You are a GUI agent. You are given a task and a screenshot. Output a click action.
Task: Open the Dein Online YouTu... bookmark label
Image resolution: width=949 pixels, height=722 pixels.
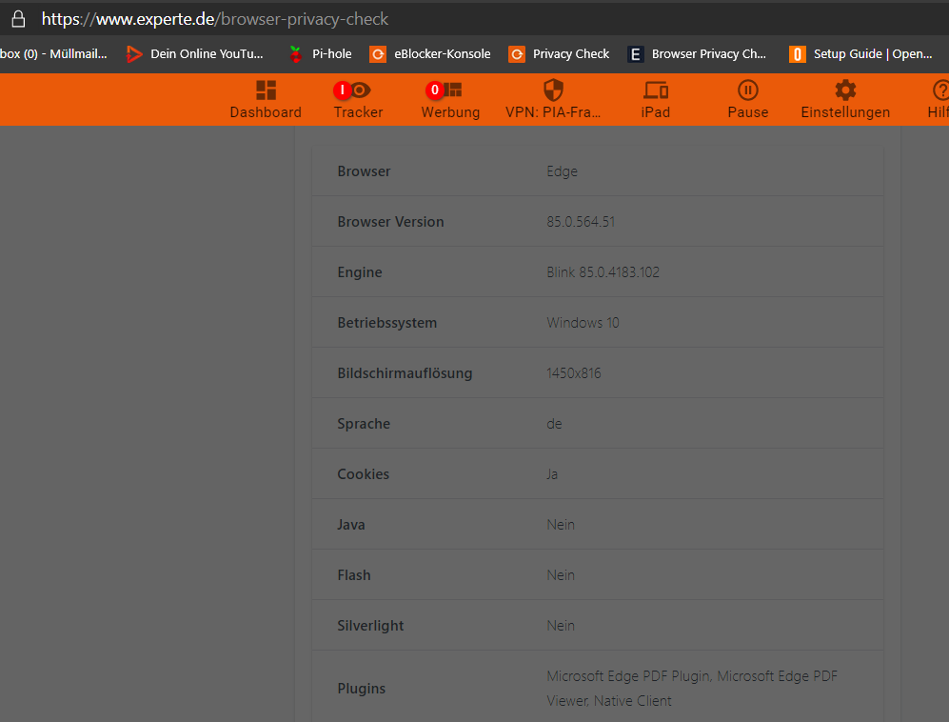coord(207,54)
